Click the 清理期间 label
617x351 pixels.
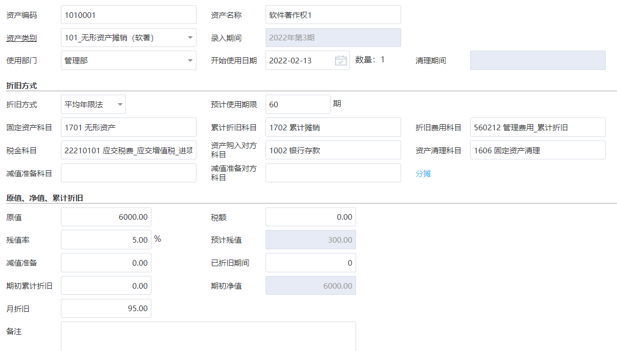[431, 60]
